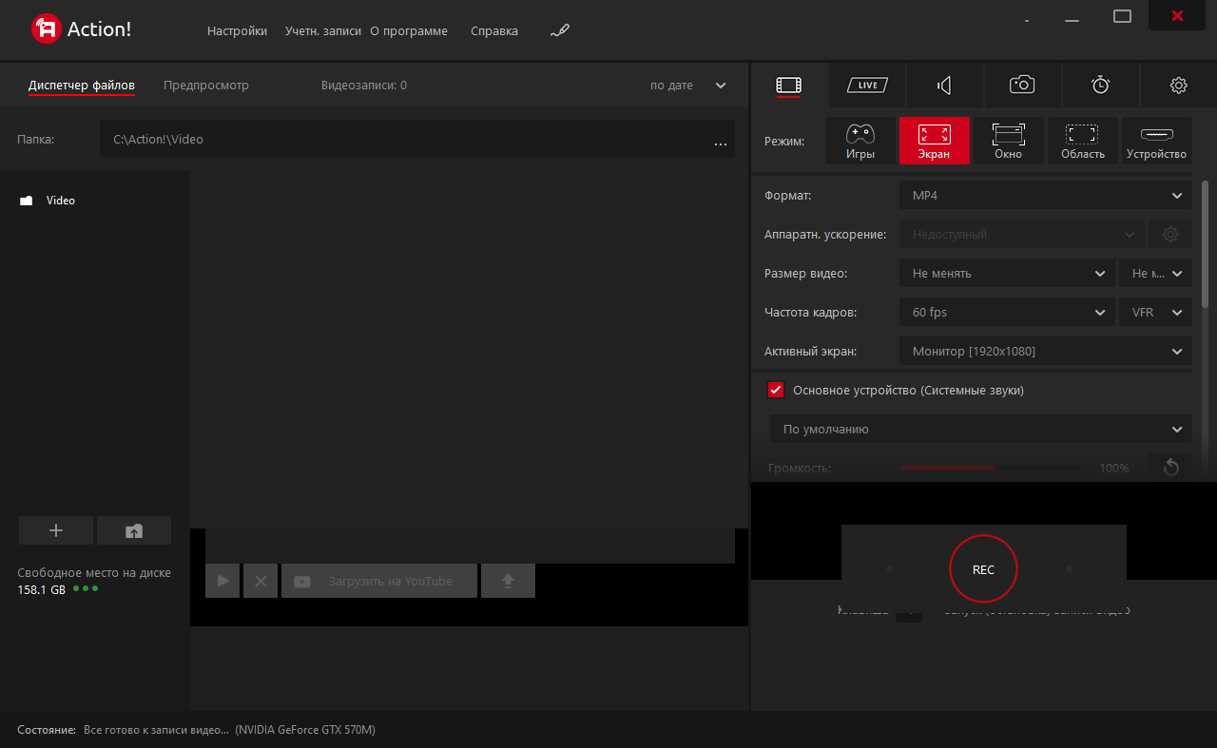Switch to Окно capture mode
The width and height of the screenshot is (1217, 748).
(x=1008, y=141)
